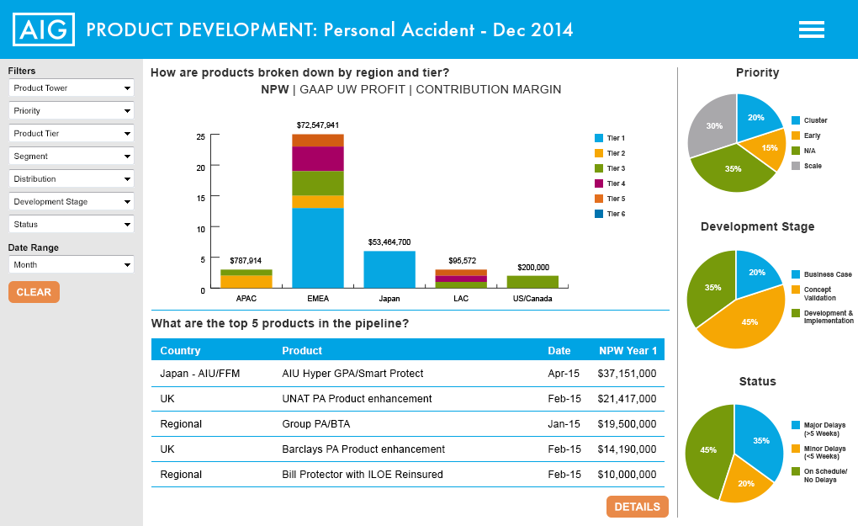The height and width of the screenshot is (526, 858).
Task: Select the EMEA Tier 4 magenta segment
Action: click(x=318, y=159)
